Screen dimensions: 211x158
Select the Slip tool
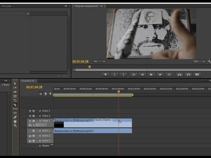(x=15, y=109)
